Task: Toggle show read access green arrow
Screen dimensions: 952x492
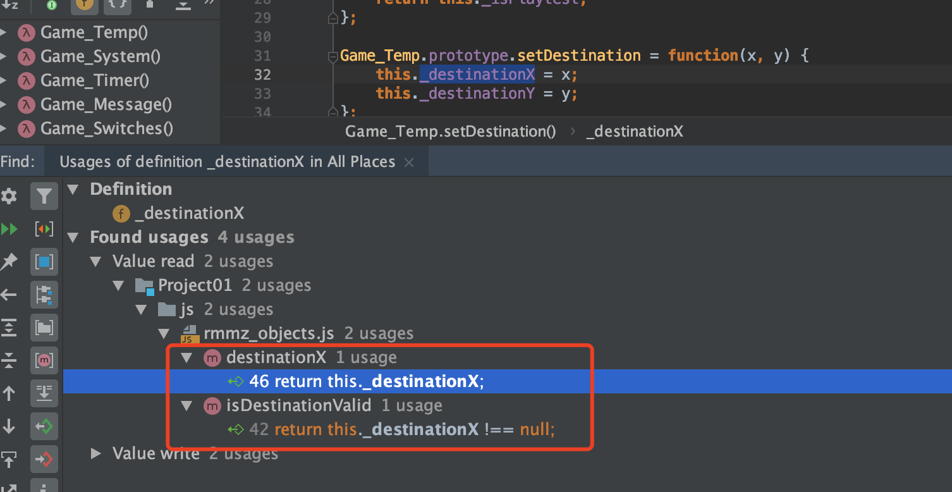Action: click(44, 426)
